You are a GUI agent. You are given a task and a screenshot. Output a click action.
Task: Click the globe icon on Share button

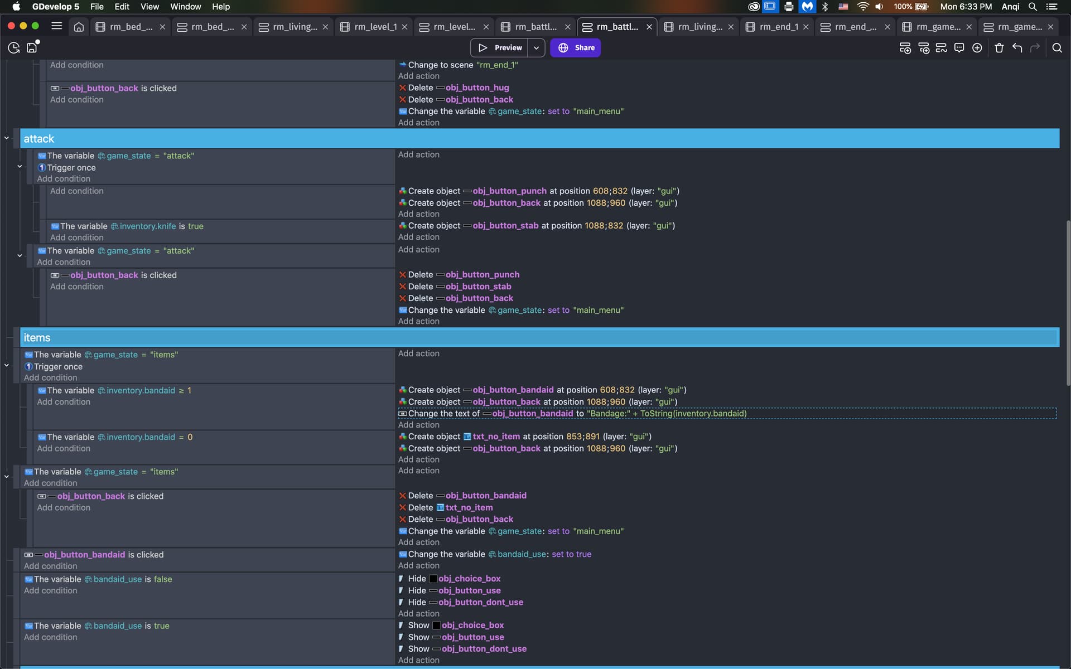point(563,48)
